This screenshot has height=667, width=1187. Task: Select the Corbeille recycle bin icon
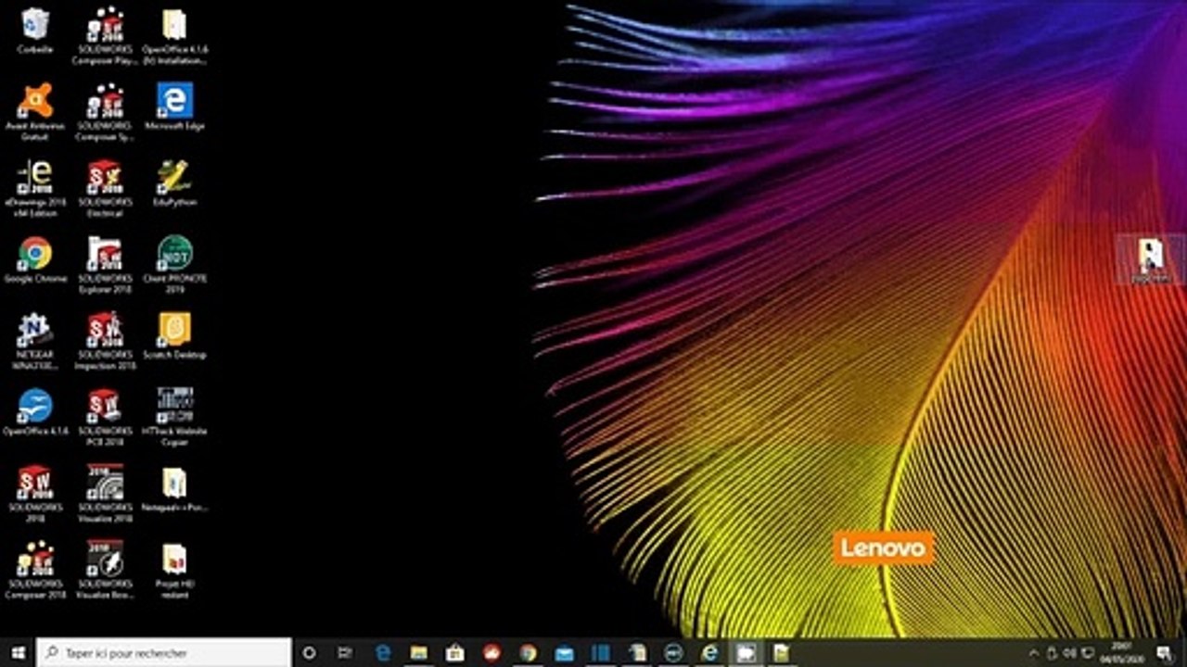coord(35,31)
